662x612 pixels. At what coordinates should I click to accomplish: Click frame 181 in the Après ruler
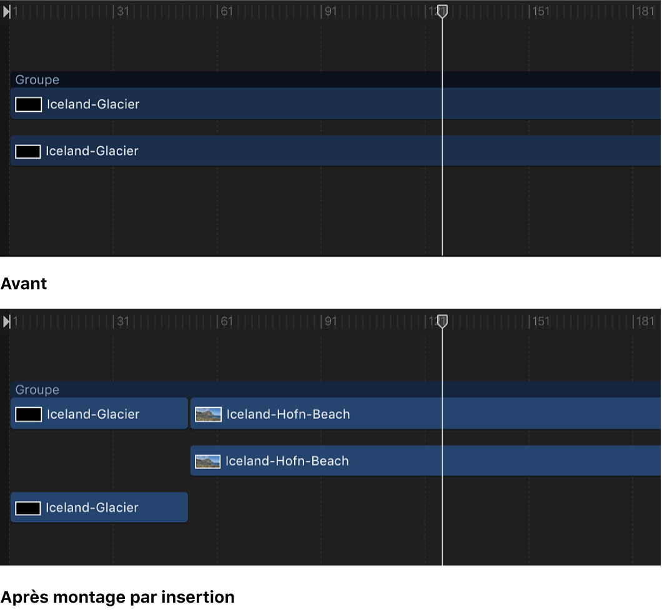pos(645,321)
